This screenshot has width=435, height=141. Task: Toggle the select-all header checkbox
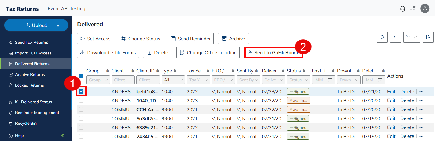pos(81,76)
